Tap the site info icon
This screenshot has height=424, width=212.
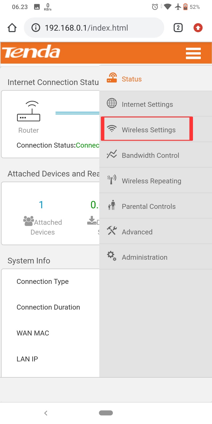tap(36, 28)
